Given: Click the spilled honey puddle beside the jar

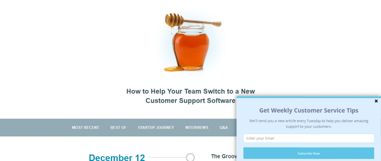Looking at the screenshot, I should [174, 69].
